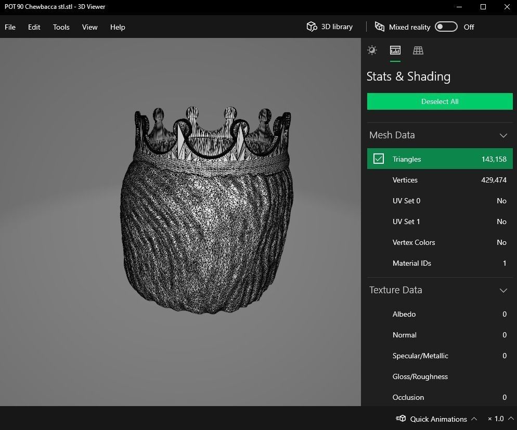Open the Grid & Views tab icon
This screenshot has height=430, width=517.
point(418,50)
